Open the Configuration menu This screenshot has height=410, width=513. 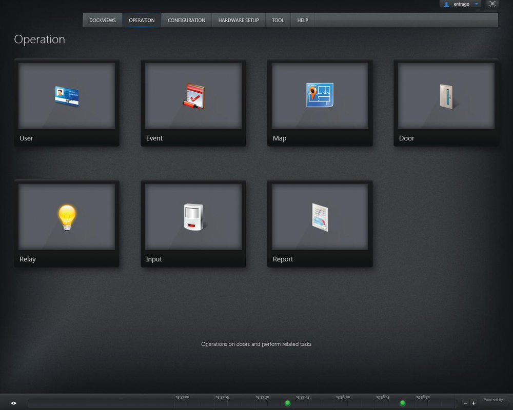tap(186, 20)
